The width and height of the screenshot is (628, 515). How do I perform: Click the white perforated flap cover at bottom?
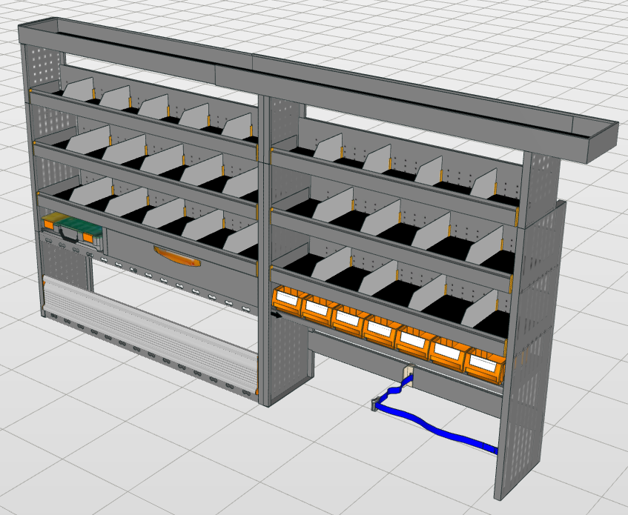coord(151,334)
